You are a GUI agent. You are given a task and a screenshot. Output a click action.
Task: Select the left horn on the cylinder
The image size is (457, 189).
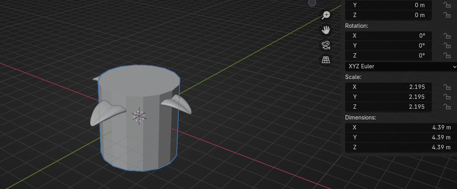(105, 112)
